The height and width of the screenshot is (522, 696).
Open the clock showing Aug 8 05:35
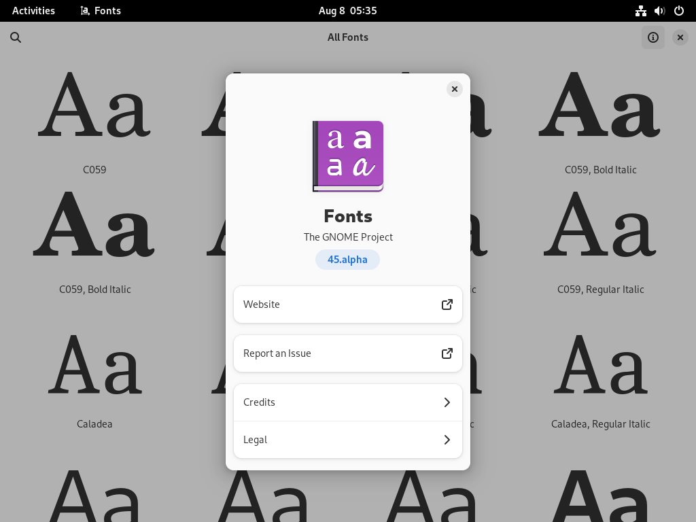[x=347, y=11]
